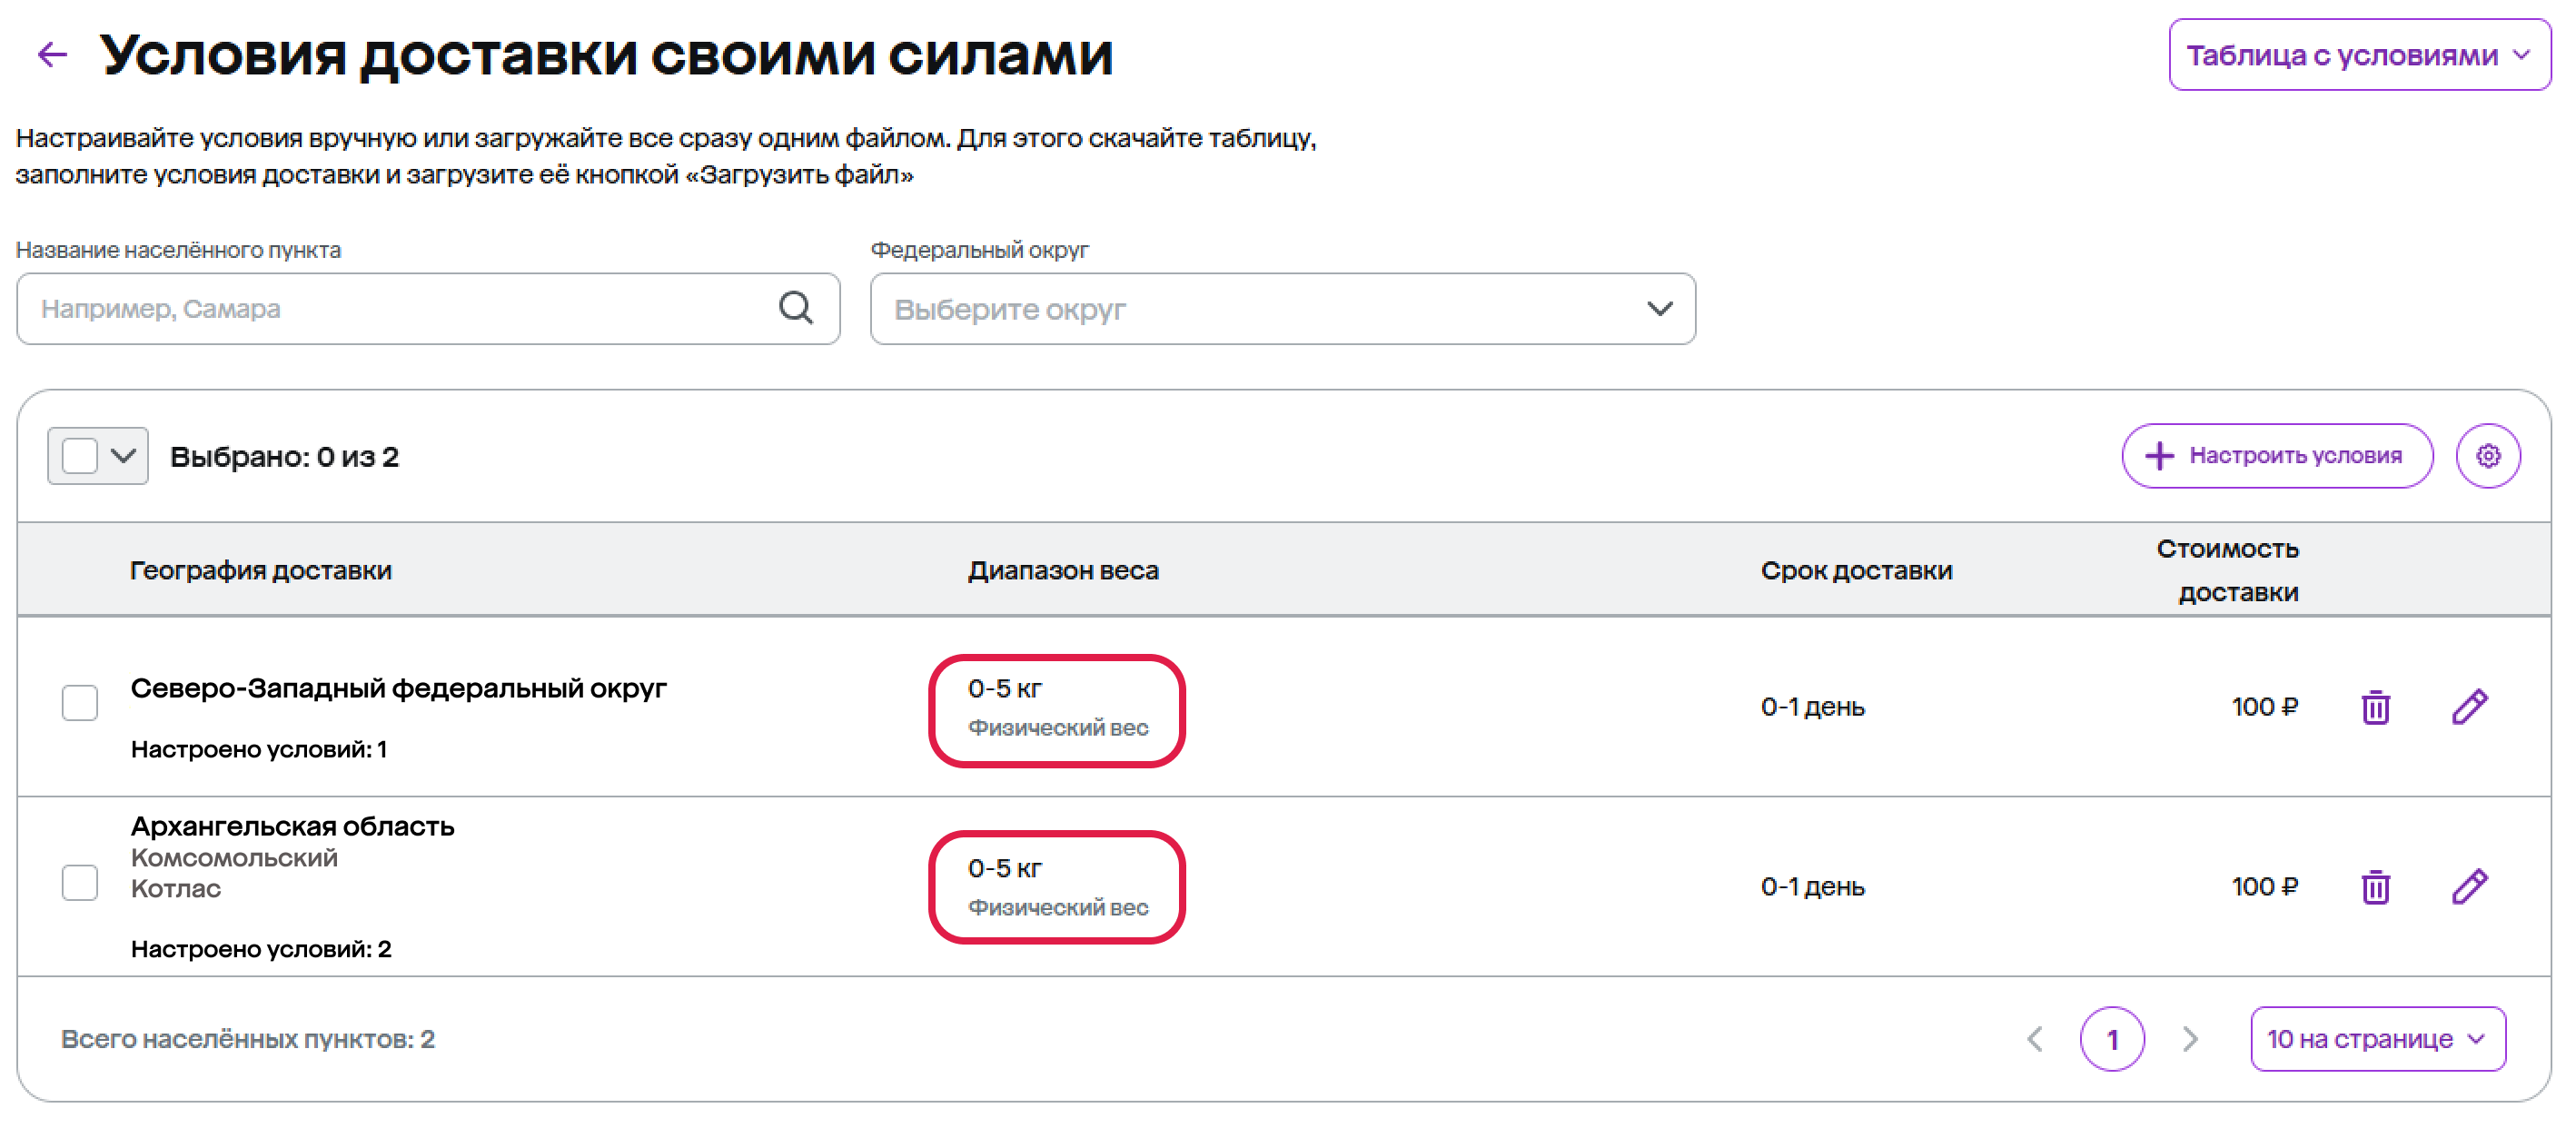Click 100 ₽ in Северо-Западный row
This screenshot has height=1128, width=2576.
[x=2264, y=707]
